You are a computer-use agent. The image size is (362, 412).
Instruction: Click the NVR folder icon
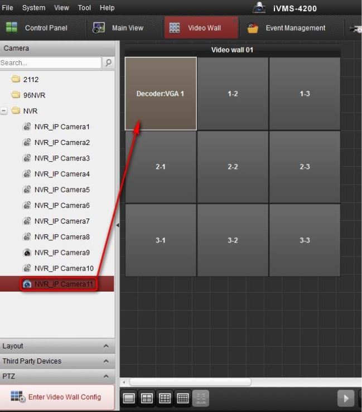(x=16, y=110)
